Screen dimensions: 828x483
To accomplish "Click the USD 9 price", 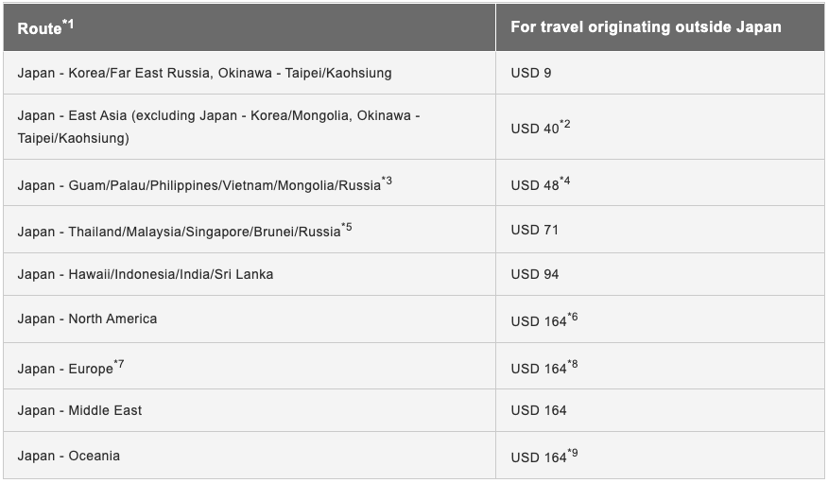I will click(x=531, y=73).
